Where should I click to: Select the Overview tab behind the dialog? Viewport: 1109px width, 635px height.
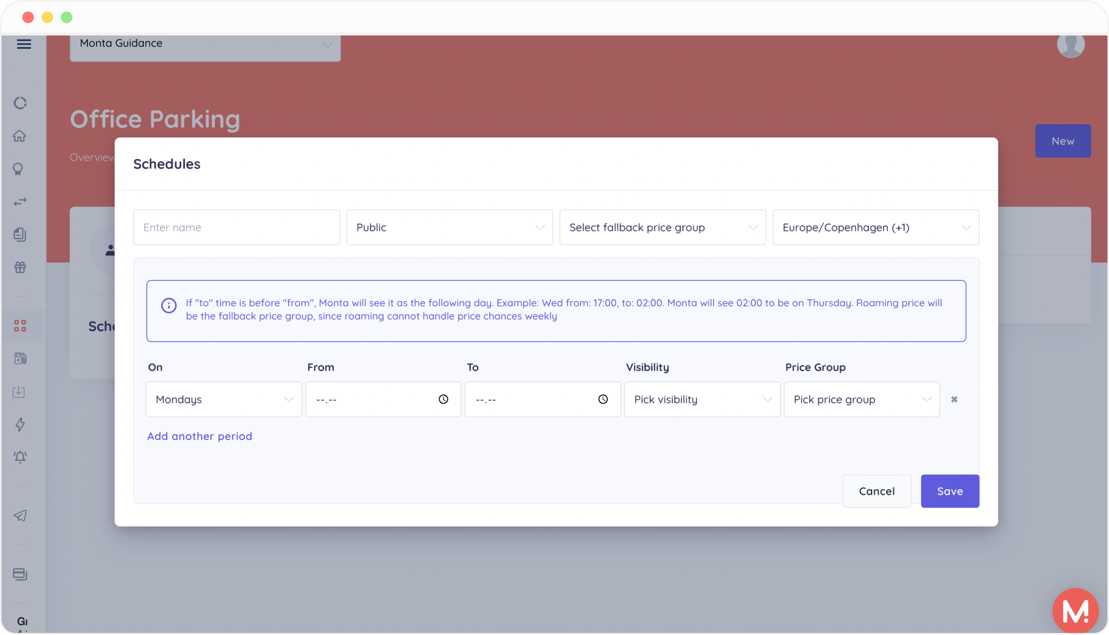[92, 158]
